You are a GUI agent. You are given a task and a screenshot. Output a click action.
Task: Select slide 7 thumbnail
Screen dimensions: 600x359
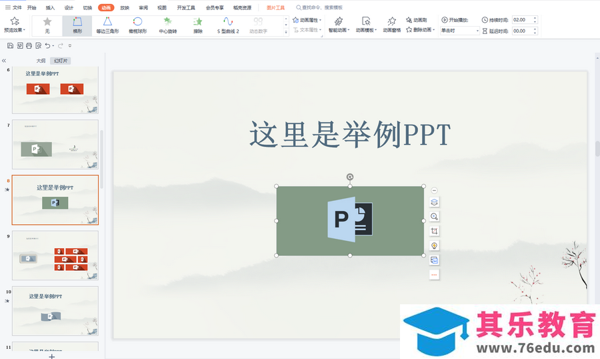click(x=55, y=144)
